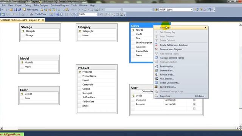242x136 pixels.
Task: Click the Save diagram toolbar icon
Action: point(15,10)
